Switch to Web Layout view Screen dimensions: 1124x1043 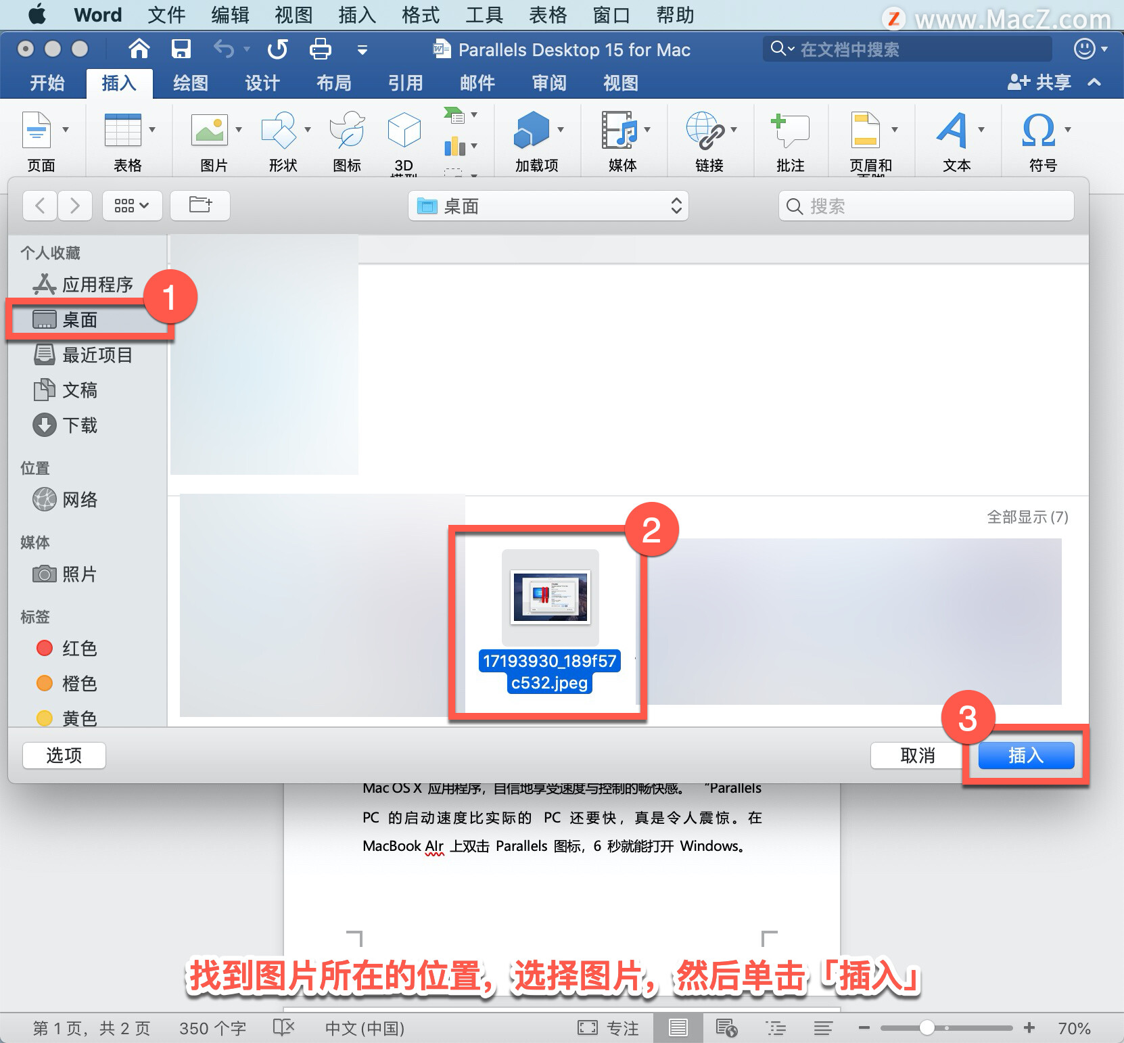click(726, 1028)
